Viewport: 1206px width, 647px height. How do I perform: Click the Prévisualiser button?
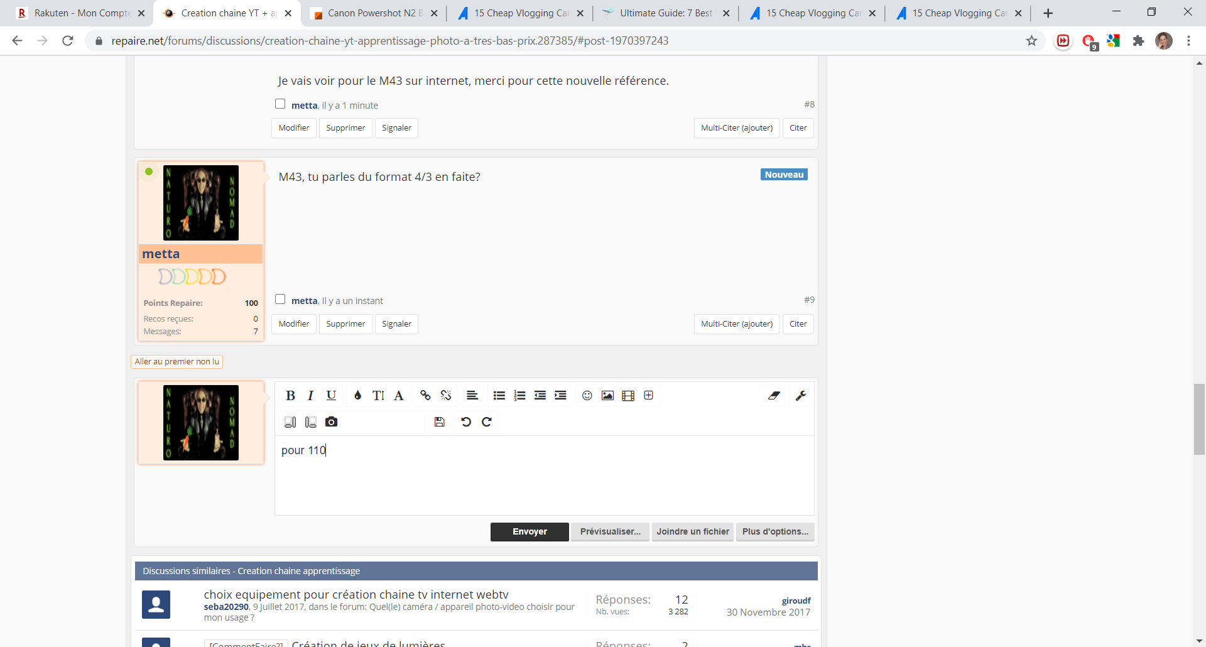610,532
